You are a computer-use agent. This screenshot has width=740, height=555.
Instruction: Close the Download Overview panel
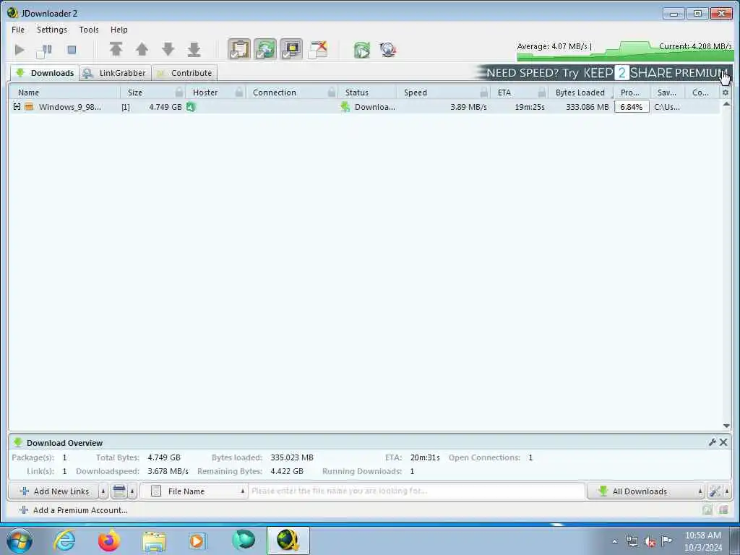click(x=723, y=442)
